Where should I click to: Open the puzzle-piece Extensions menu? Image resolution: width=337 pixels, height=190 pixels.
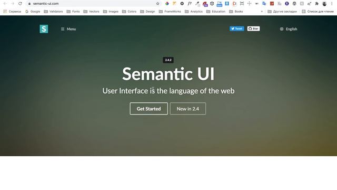click(317, 4)
